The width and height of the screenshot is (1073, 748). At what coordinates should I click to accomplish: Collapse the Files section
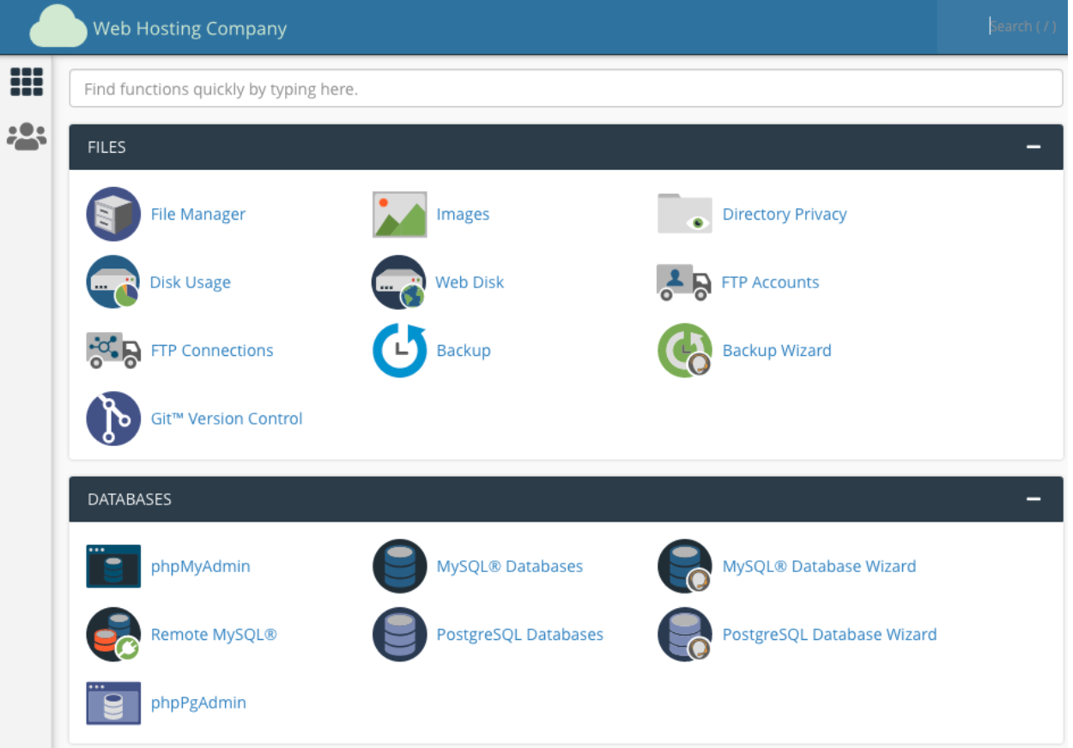[x=1034, y=148]
